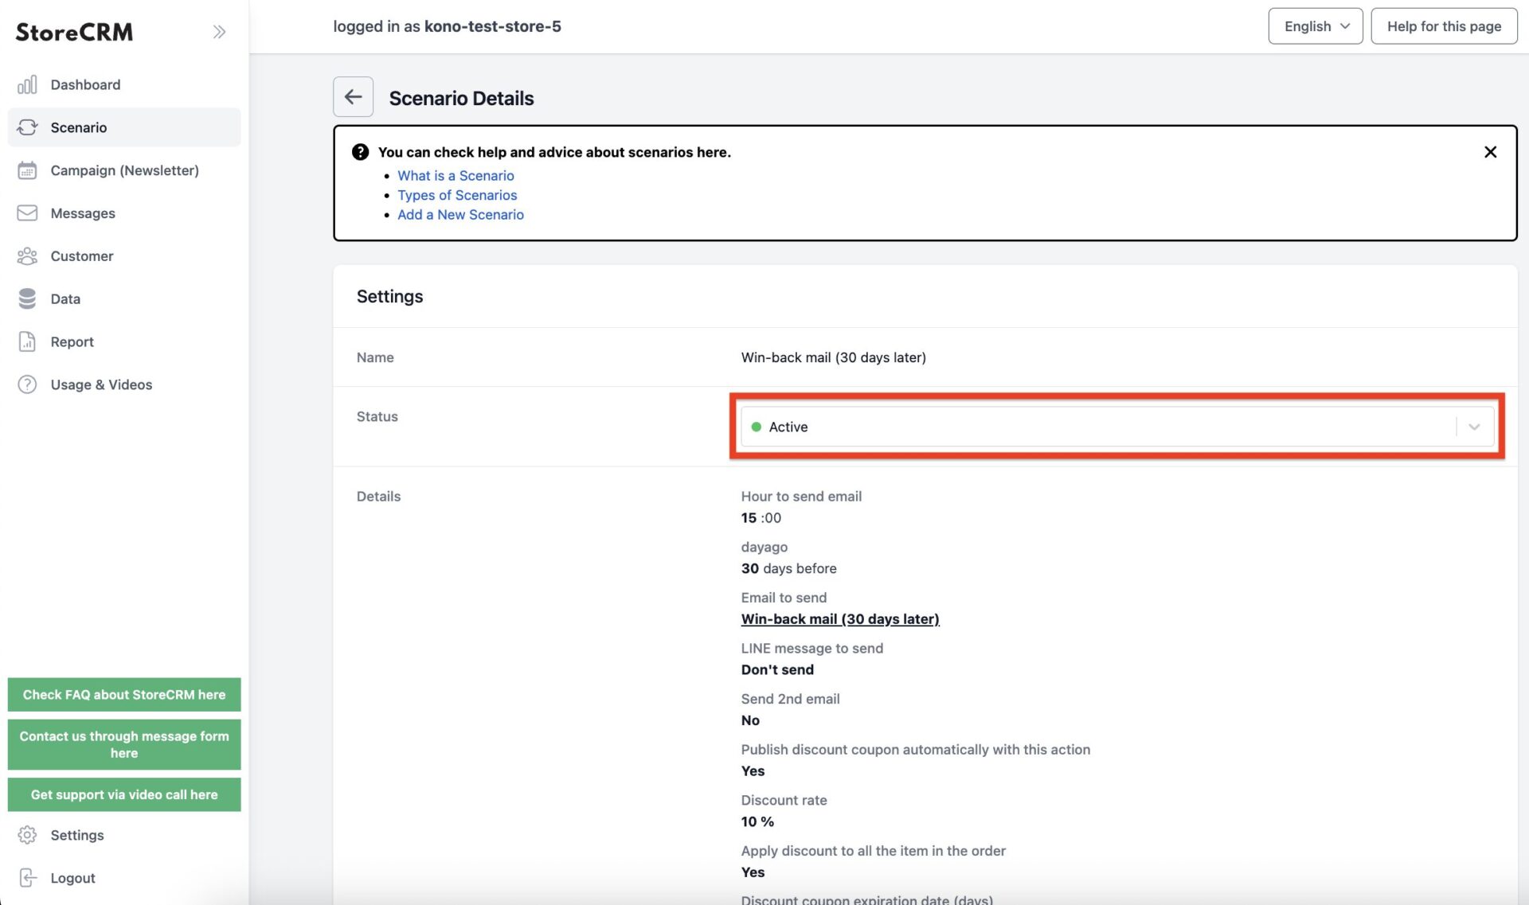The height and width of the screenshot is (905, 1529).
Task: Click the Help for this page button
Action: pos(1444,26)
